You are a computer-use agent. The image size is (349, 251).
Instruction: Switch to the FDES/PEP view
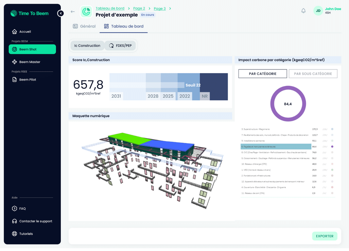tap(120, 45)
